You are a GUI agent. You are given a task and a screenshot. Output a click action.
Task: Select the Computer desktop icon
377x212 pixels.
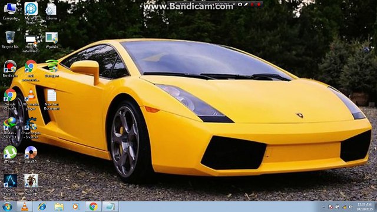10,11
